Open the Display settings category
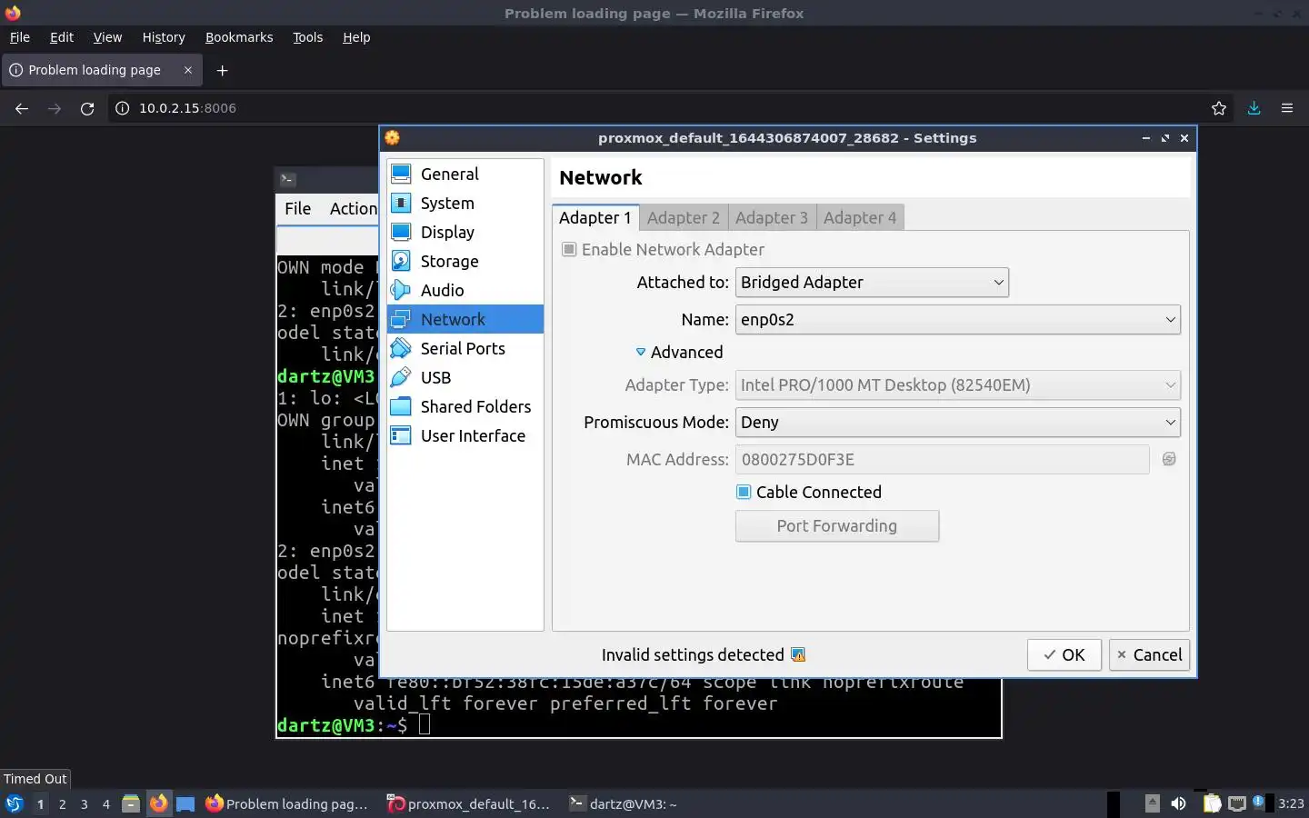1309x818 pixels. (x=465, y=232)
